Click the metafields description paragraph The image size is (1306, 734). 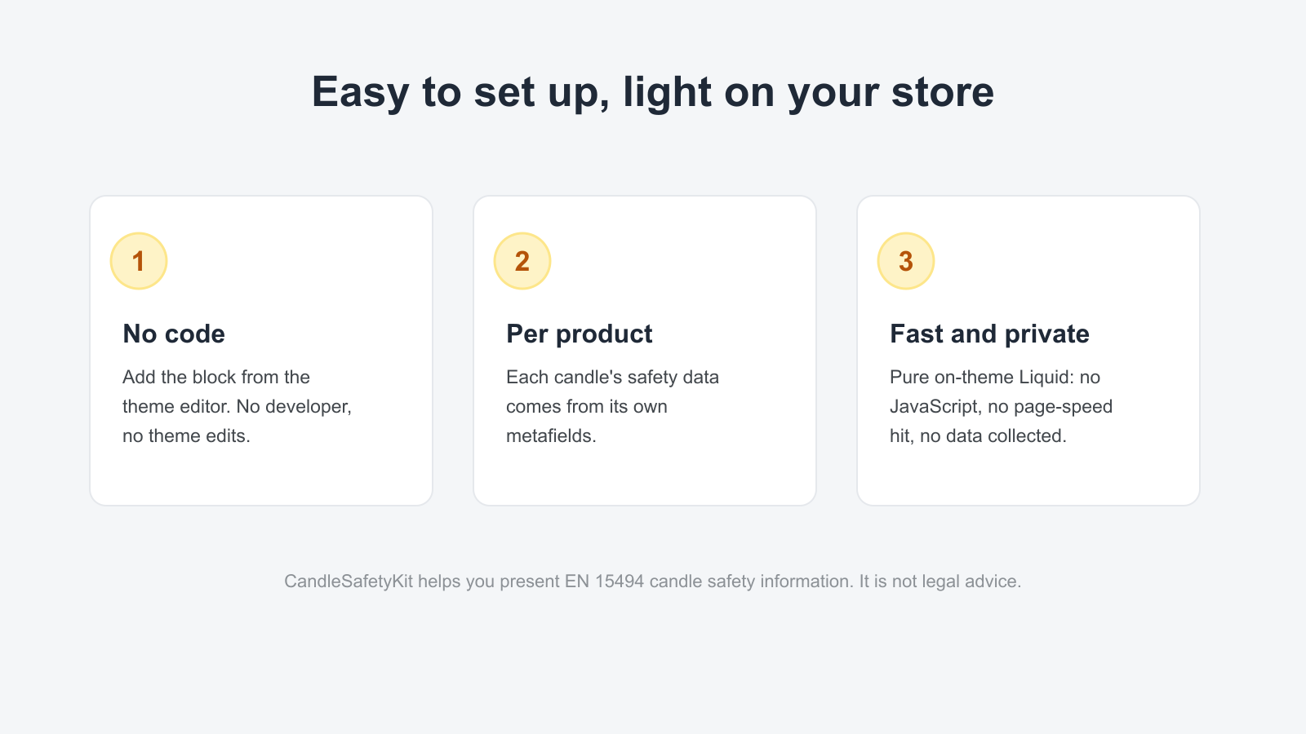click(612, 406)
